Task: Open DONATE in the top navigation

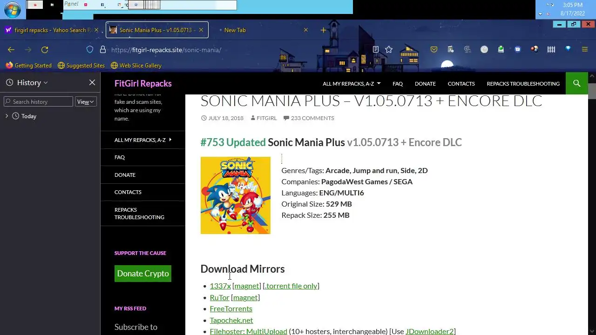Action: point(425,84)
